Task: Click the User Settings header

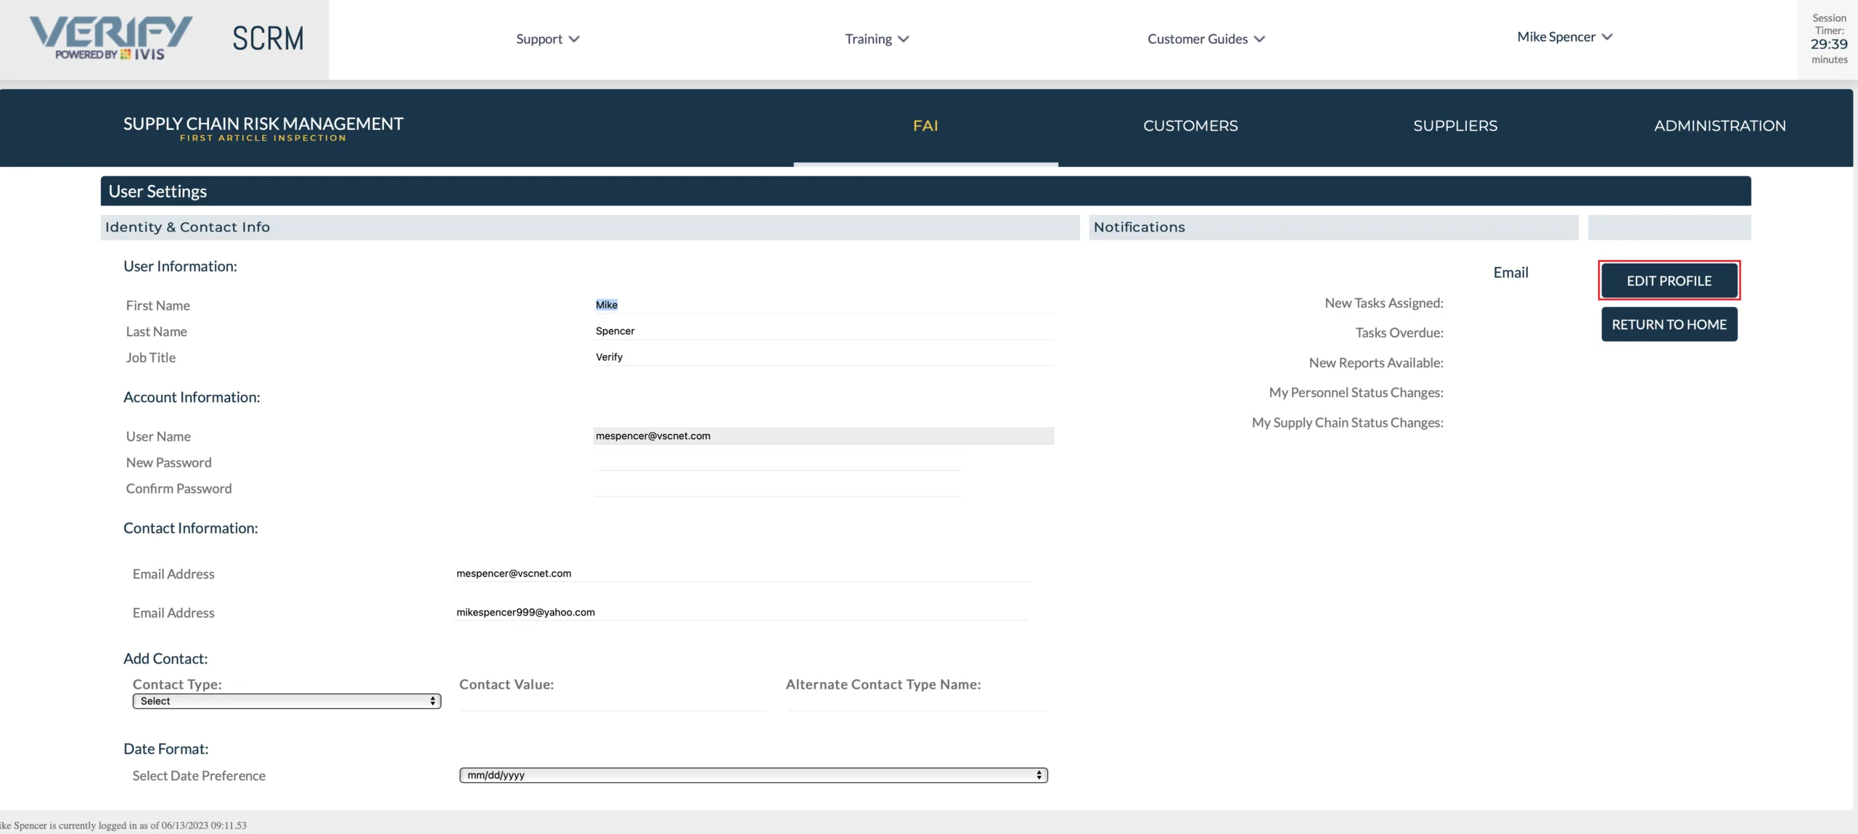Action: point(925,191)
